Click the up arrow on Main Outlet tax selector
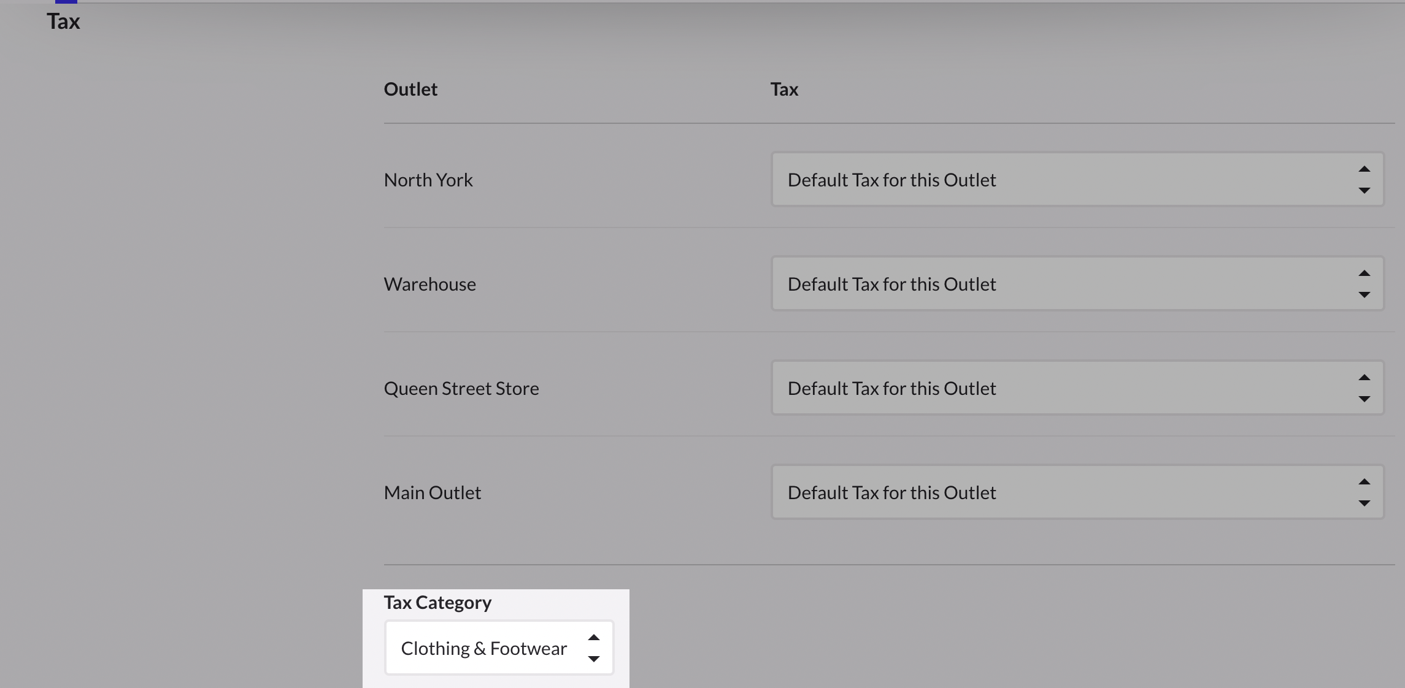1405x688 pixels. (x=1364, y=482)
